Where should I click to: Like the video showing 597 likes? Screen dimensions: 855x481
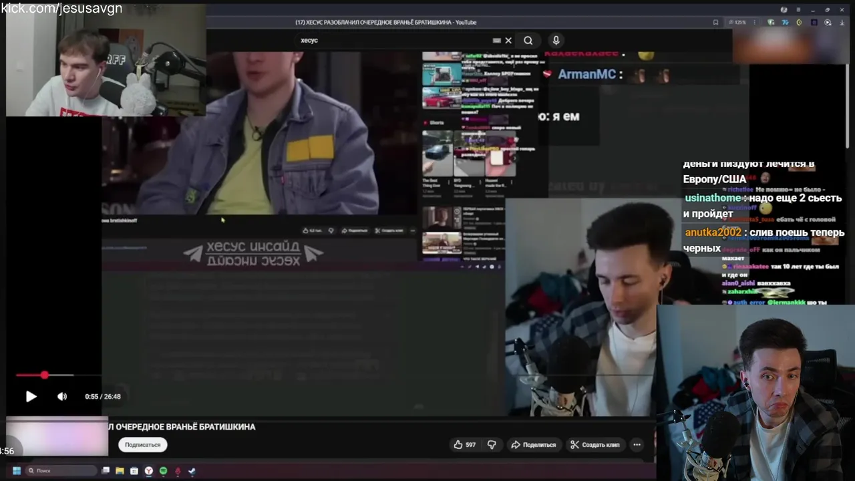[x=465, y=445]
